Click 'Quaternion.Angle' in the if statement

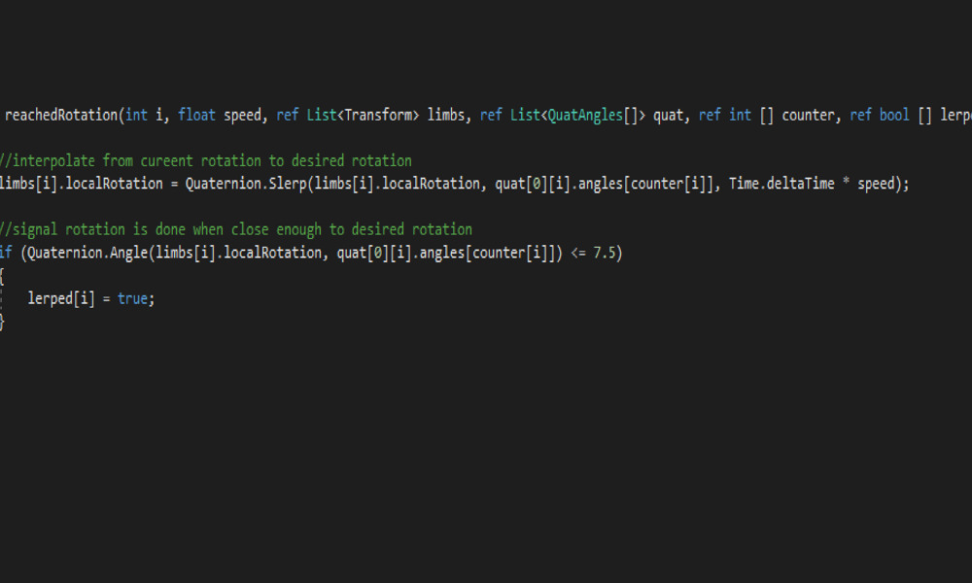87,253
